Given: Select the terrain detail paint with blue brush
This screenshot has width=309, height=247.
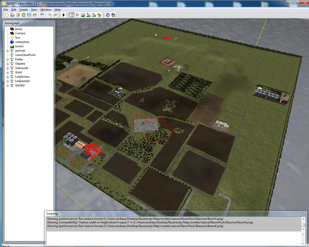Looking at the screenshot, I should 94,15.
